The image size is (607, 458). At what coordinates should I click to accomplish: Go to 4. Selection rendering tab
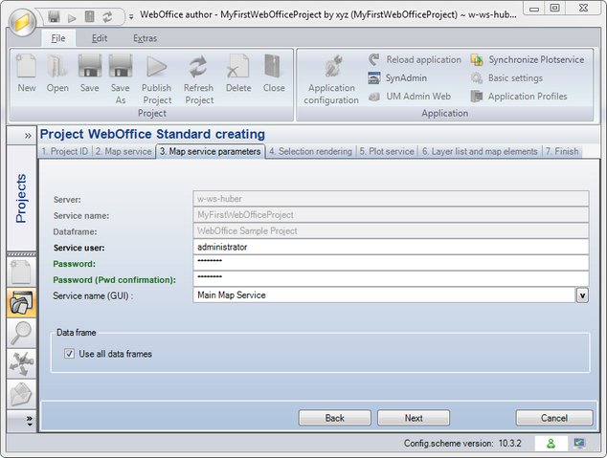tap(310, 151)
